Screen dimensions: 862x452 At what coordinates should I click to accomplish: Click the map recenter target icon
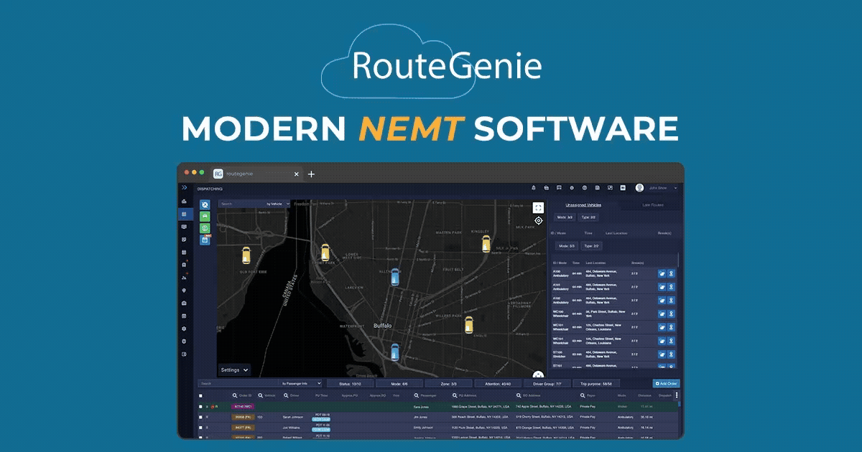[x=539, y=221]
